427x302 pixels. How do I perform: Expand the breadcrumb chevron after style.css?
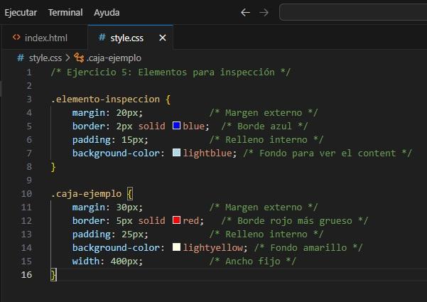click(x=67, y=58)
